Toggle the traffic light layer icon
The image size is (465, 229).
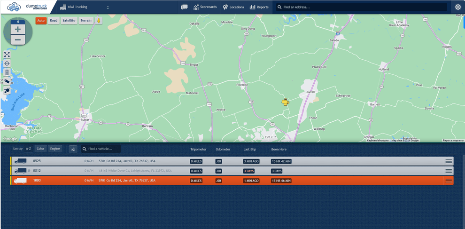[7, 72]
